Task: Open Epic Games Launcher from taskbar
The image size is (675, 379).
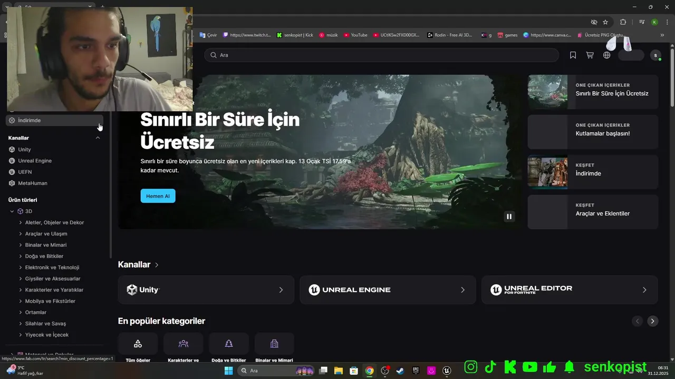Action: [416, 371]
